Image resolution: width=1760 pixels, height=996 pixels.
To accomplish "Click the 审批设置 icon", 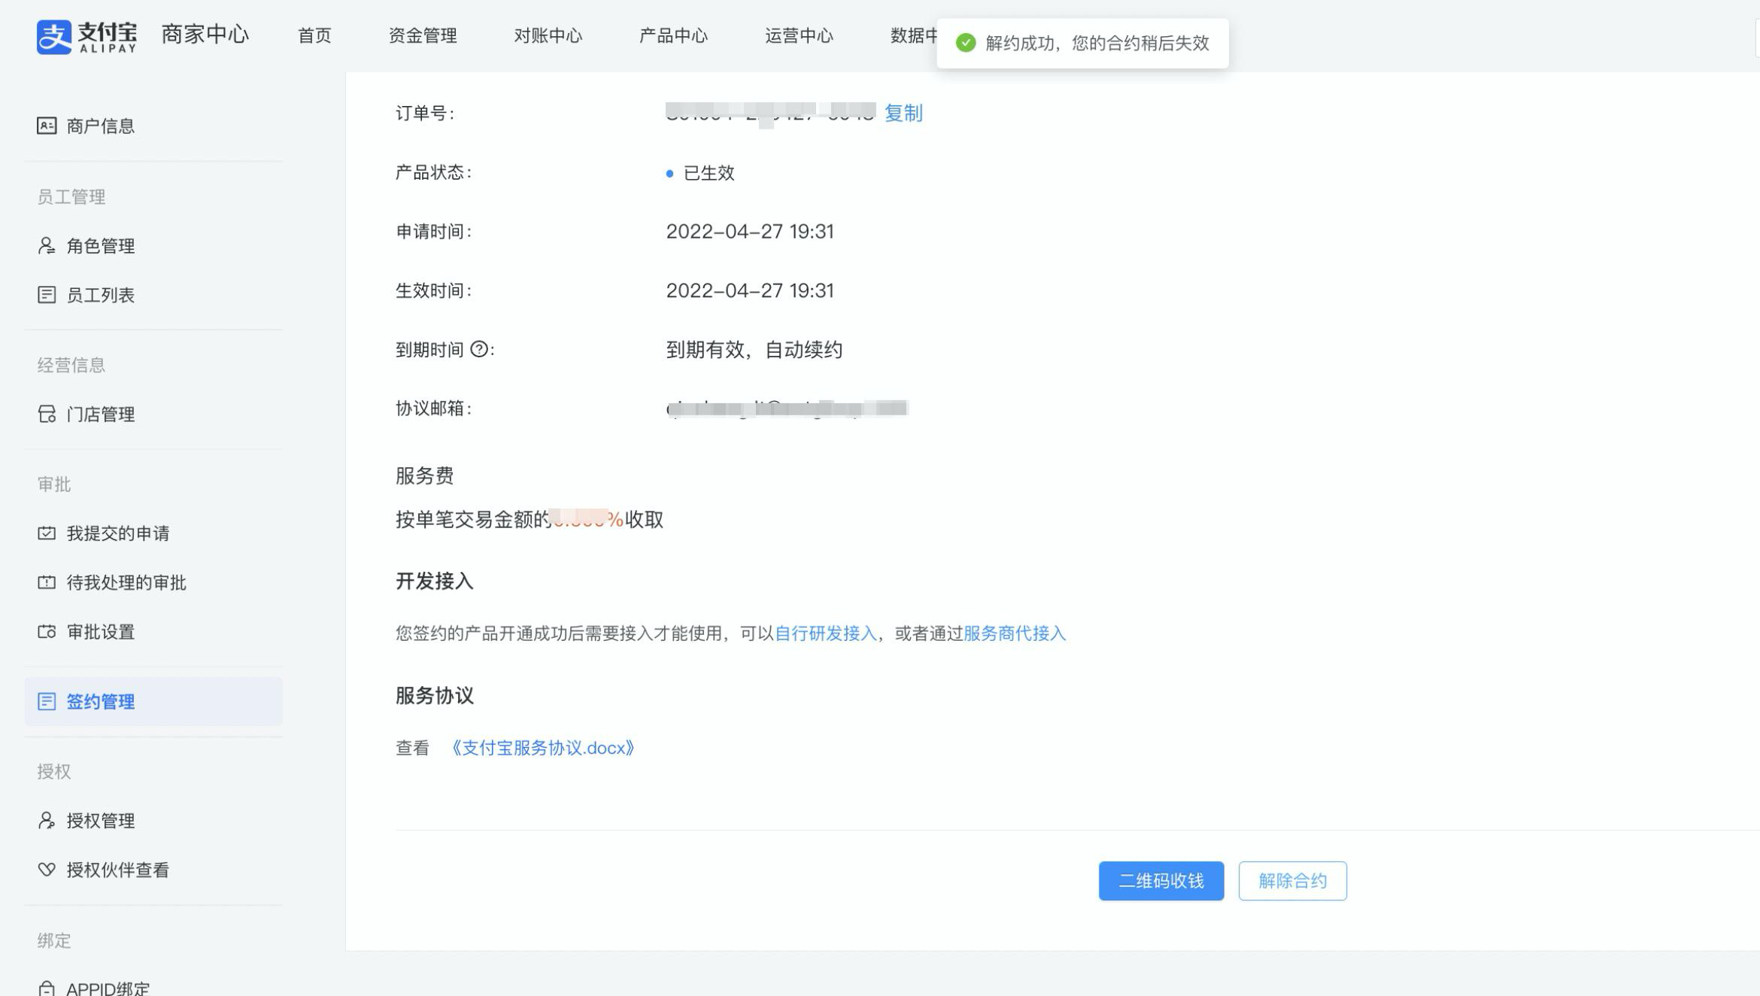I will [x=47, y=632].
